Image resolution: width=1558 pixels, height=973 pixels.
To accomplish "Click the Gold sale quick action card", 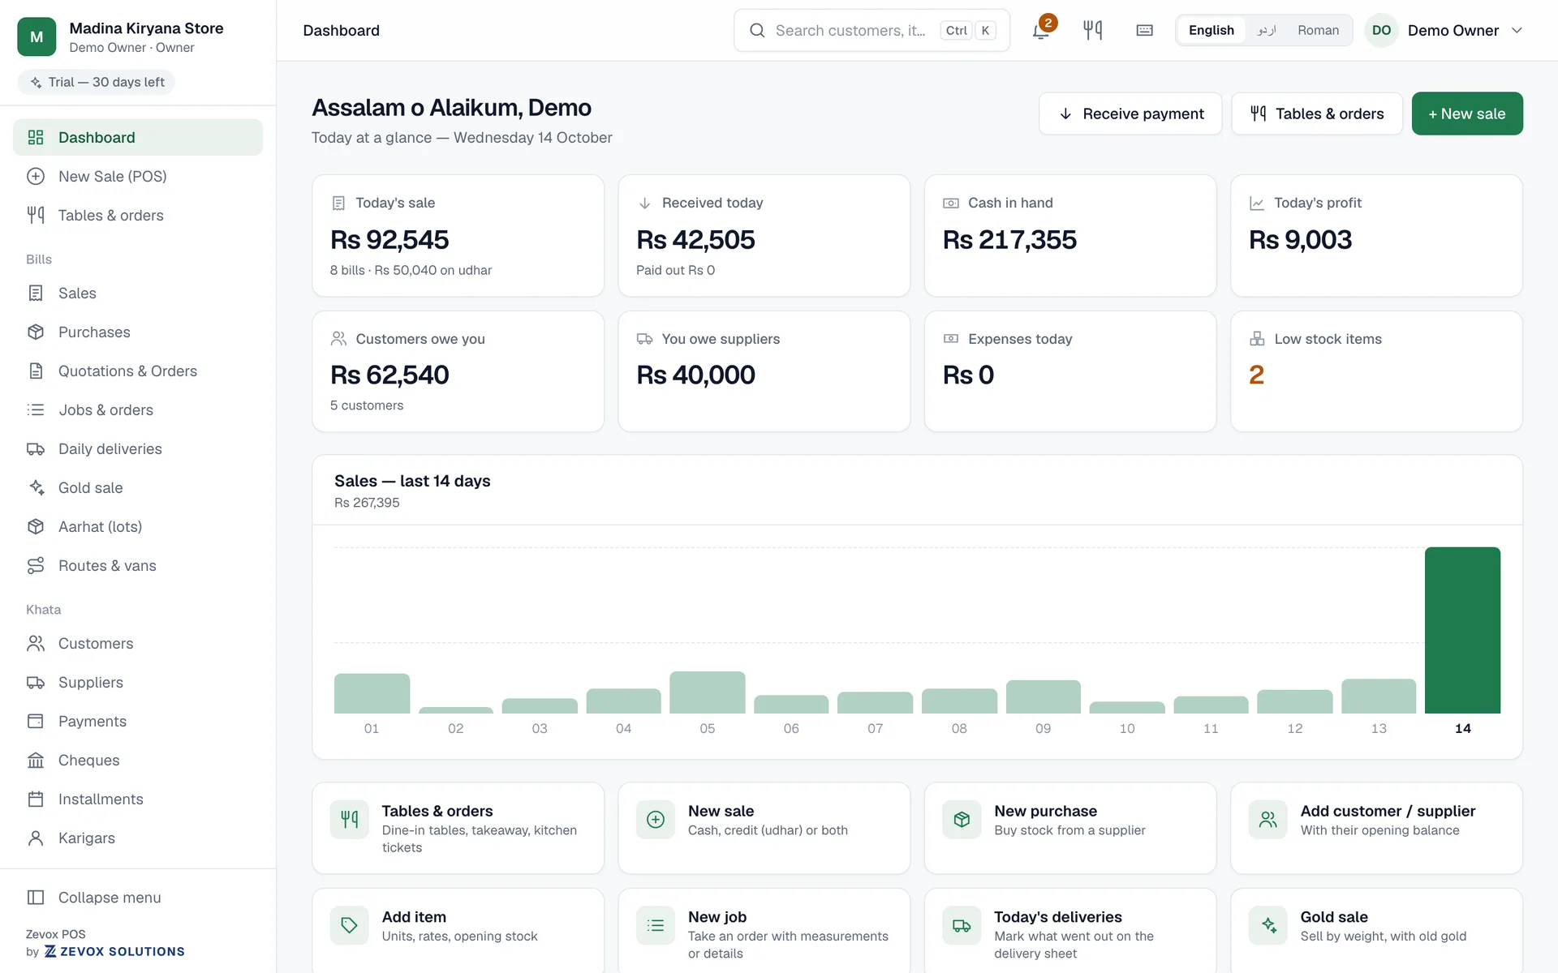I will pos(1376,931).
